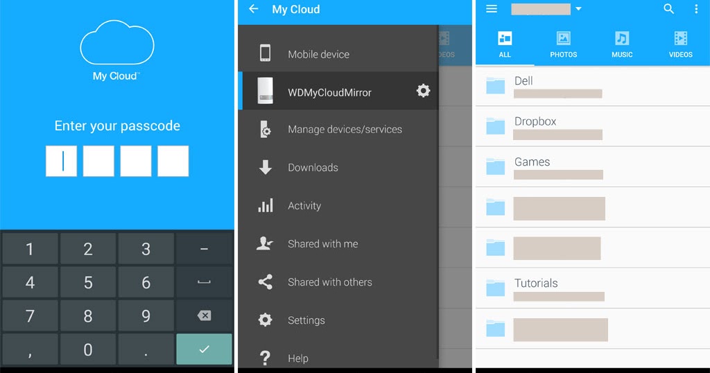Tap keypad number 9
This screenshot has width=710, height=373.
146,315
